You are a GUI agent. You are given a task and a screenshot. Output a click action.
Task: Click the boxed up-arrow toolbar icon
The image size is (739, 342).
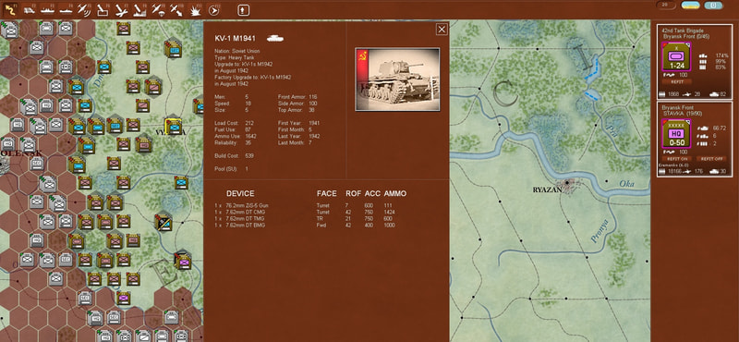pyautogui.click(x=243, y=10)
